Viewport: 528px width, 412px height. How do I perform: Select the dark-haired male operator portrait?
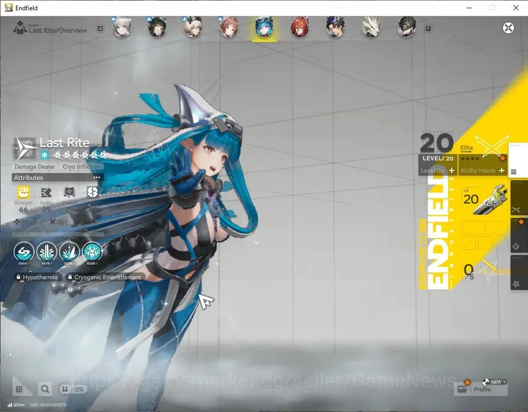335,27
